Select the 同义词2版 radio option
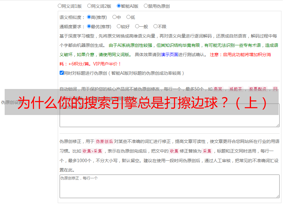Screen dimensions: 283x204 (89, 6)
